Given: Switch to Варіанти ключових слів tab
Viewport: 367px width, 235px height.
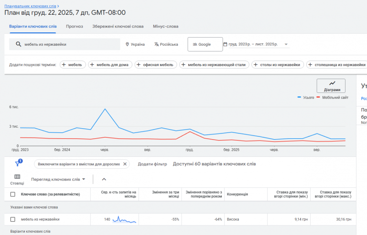Looking at the screenshot, I should point(33,26).
